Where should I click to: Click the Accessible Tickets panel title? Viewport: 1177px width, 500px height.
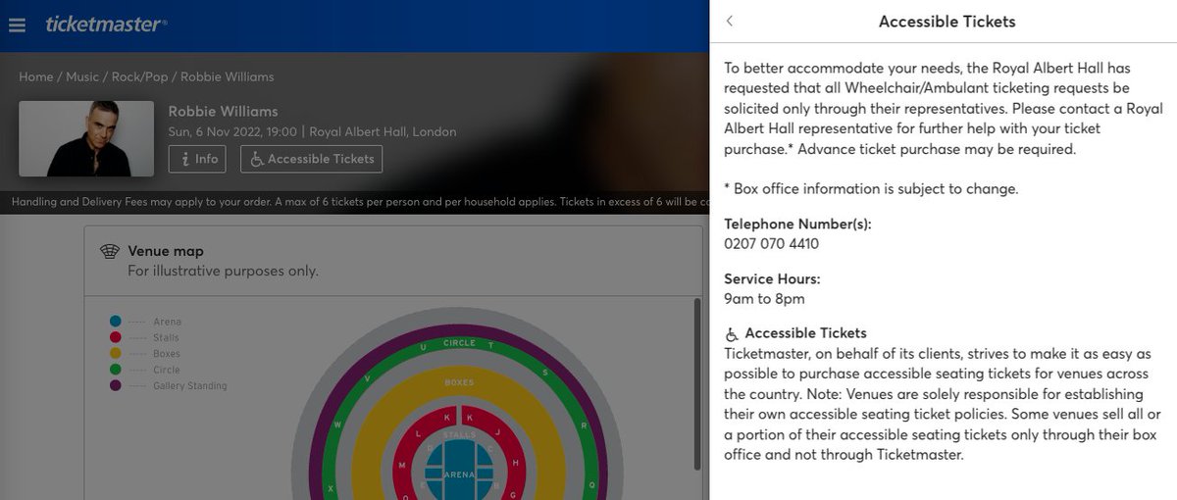[x=947, y=22]
